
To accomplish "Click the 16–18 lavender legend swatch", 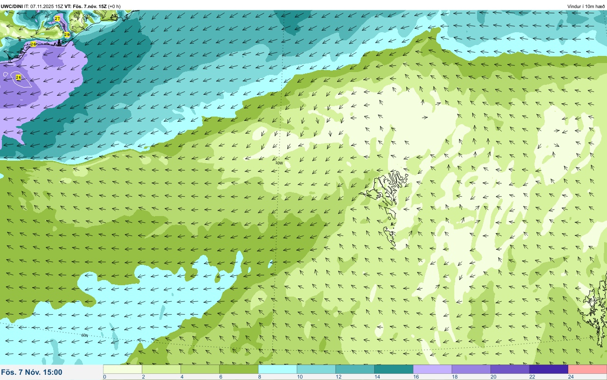I will click(432, 369).
